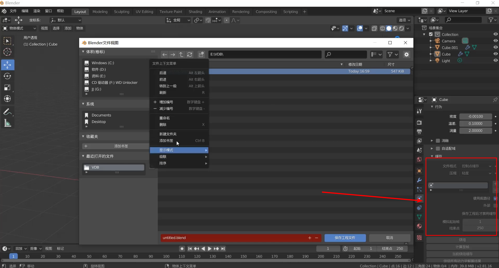Toggle visibility of Camera in outliner

[x=496, y=41]
